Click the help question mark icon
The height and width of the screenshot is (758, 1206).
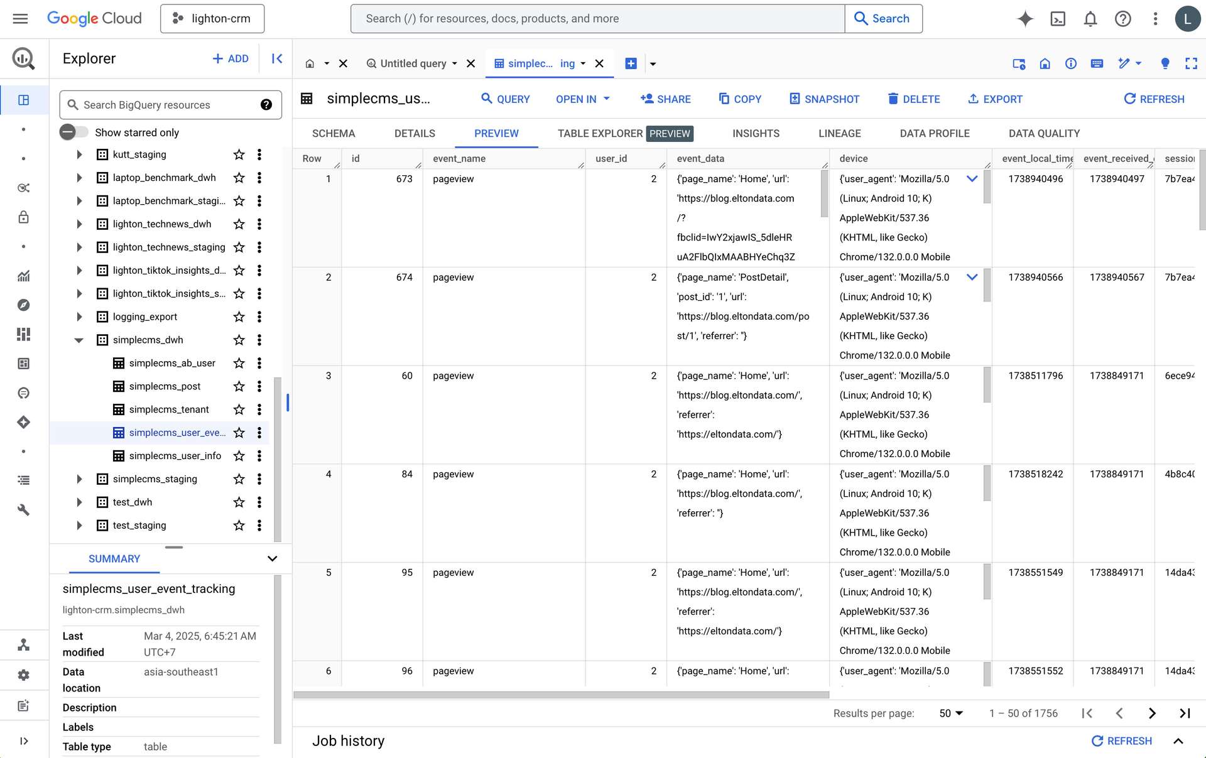coord(1123,19)
